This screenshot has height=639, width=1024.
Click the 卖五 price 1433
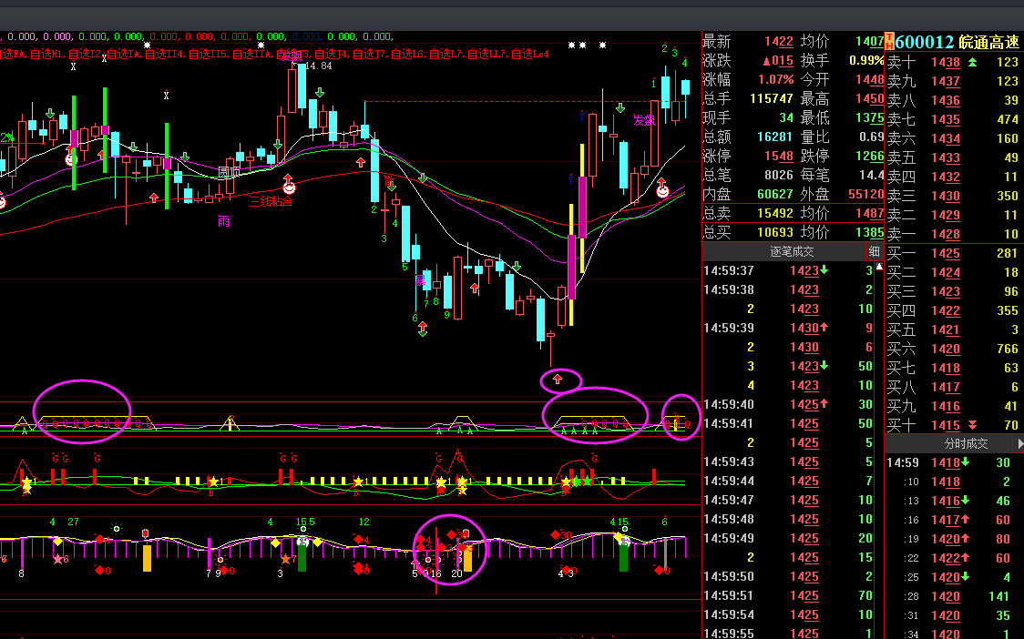[x=946, y=157]
